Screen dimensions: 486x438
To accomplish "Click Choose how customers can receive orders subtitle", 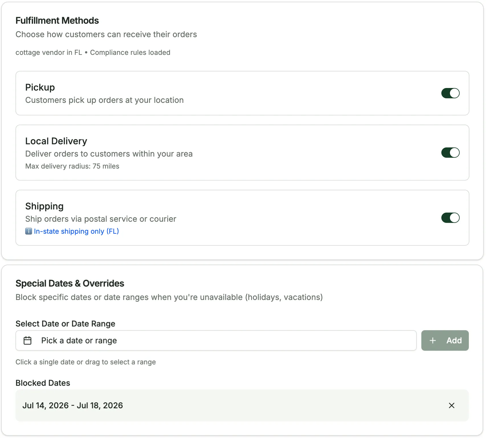I will tap(106, 35).
